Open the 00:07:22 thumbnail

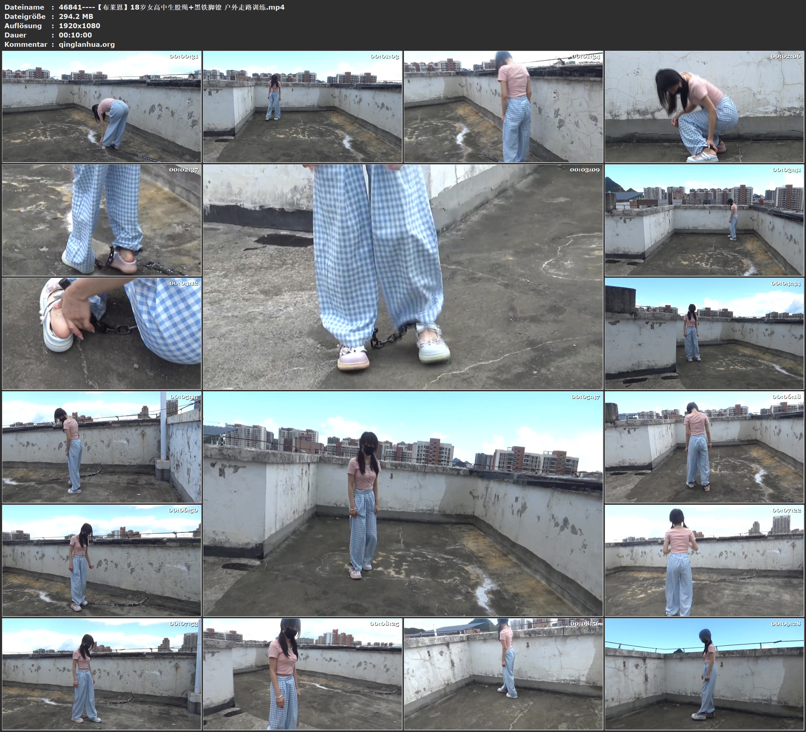[704, 560]
